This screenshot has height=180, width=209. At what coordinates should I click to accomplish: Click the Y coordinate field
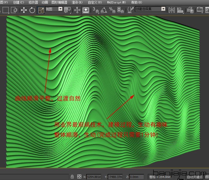(115, 177)
